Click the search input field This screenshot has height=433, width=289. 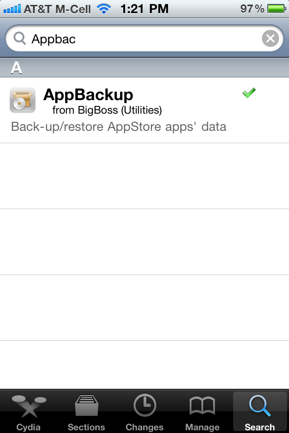(135, 38)
